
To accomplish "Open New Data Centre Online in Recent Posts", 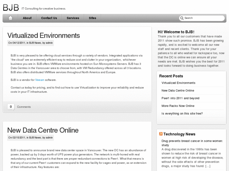I will [x=178, y=91].
